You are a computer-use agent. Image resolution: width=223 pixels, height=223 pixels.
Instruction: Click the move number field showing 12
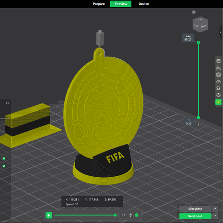click(124, 215)
